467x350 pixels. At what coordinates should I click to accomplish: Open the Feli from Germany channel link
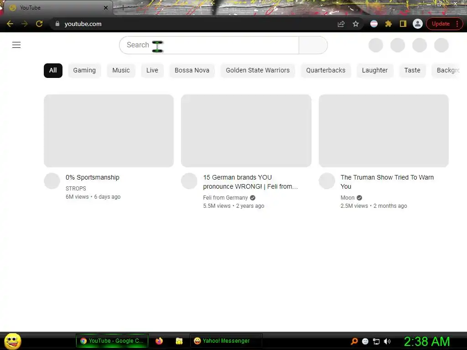(x=225, y=198)
